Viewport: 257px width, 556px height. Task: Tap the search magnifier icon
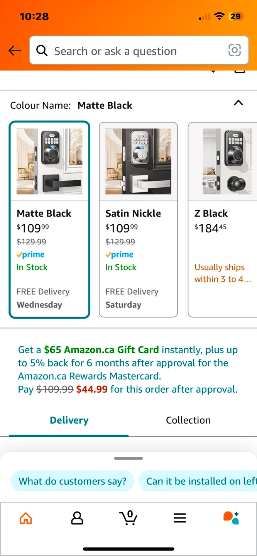coord(42,51)
